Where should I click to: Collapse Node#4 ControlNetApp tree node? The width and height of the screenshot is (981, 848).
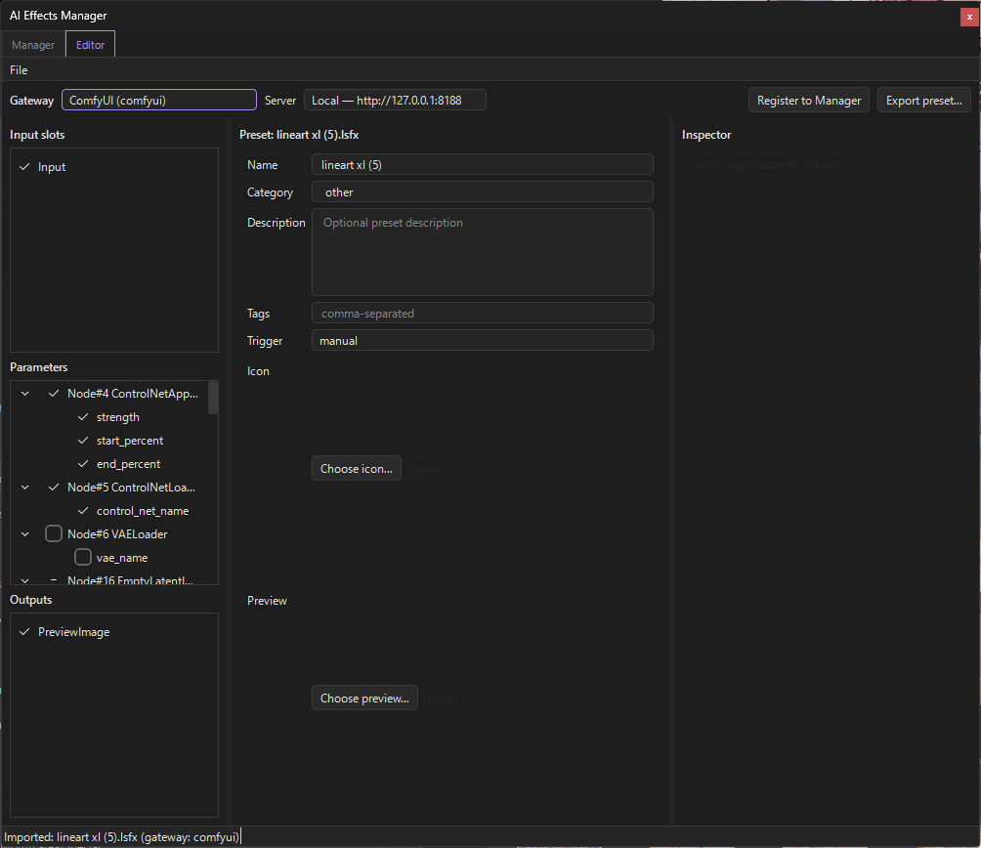[x=25, y=394]
